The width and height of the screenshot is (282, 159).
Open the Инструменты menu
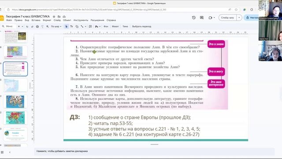[x=81, y=20]
